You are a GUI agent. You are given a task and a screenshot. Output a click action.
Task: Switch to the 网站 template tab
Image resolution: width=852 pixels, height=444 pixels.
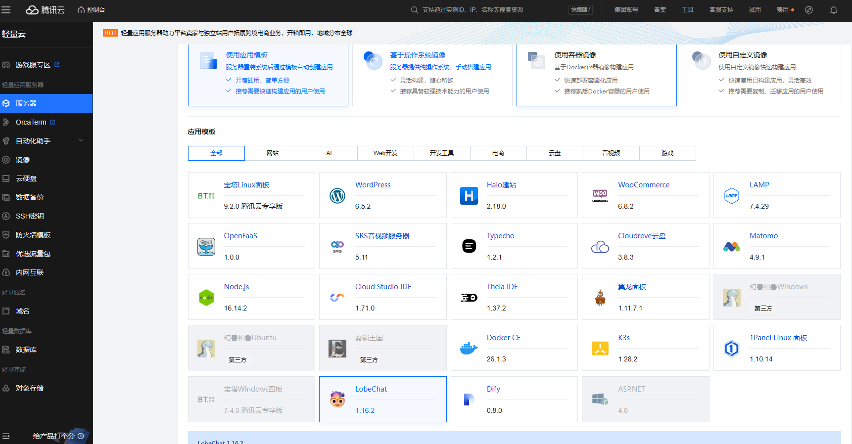click(273, 153)
